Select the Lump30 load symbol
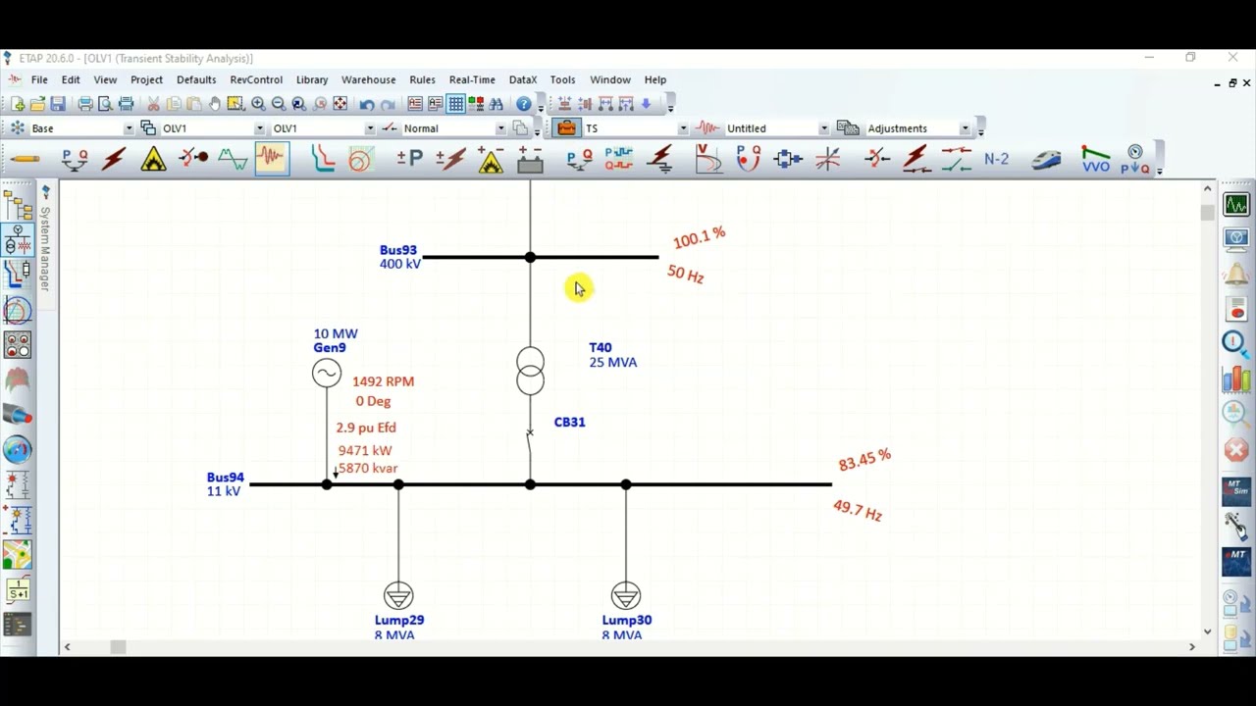 point(626,595)
